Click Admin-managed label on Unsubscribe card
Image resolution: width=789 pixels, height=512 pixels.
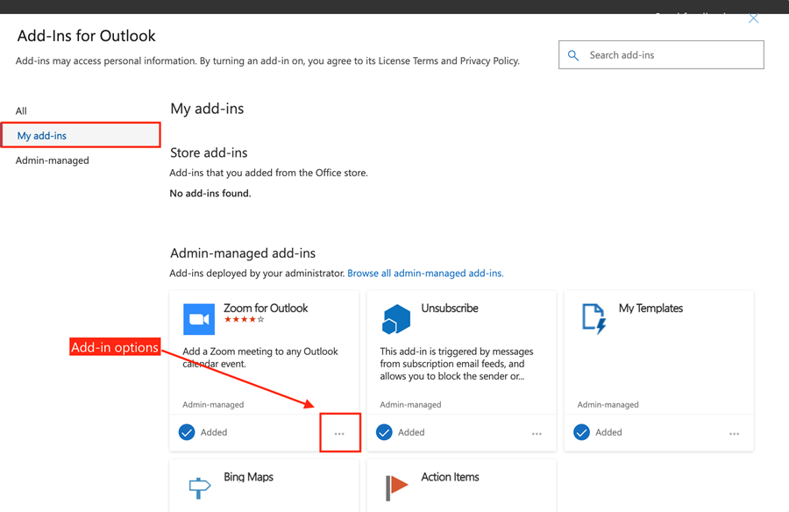(x=410, y=405)
